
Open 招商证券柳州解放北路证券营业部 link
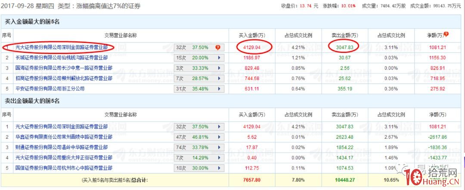click(64, 78)
